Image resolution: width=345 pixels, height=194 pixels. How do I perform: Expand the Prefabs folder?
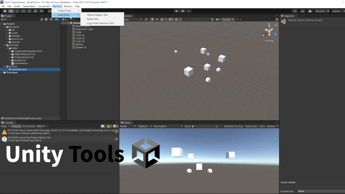[x=7, y=36]
